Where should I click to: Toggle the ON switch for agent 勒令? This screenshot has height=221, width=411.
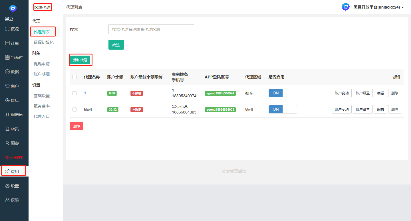click(x=283, y=93)
